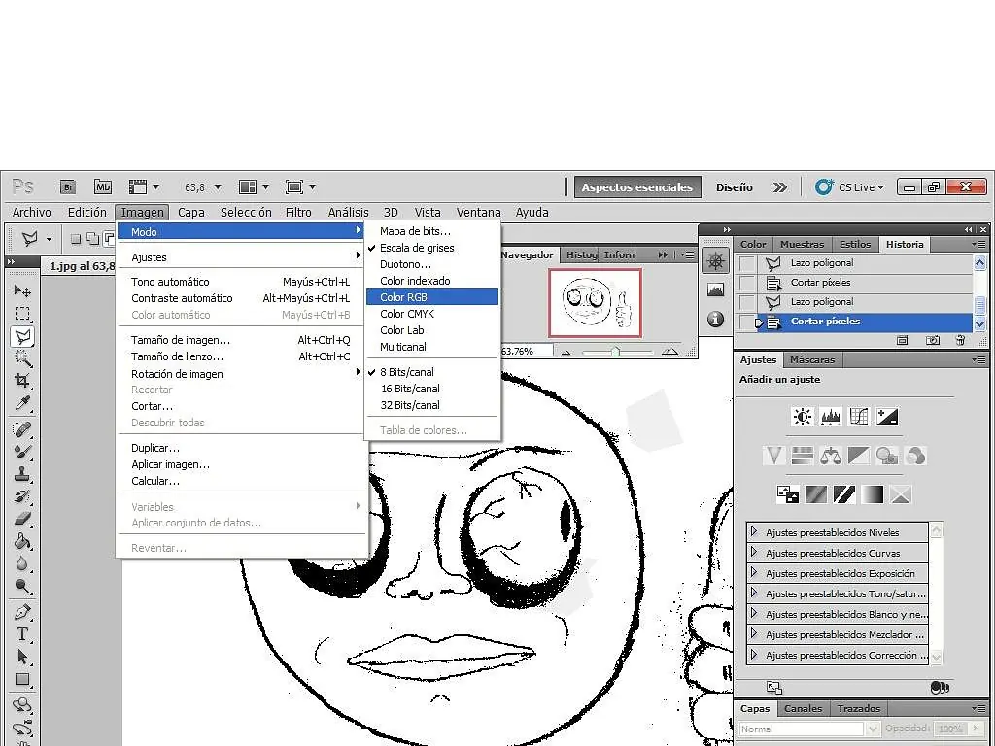
Task: Select the Clone Stamp tool
Action: [x=22, y=474]
